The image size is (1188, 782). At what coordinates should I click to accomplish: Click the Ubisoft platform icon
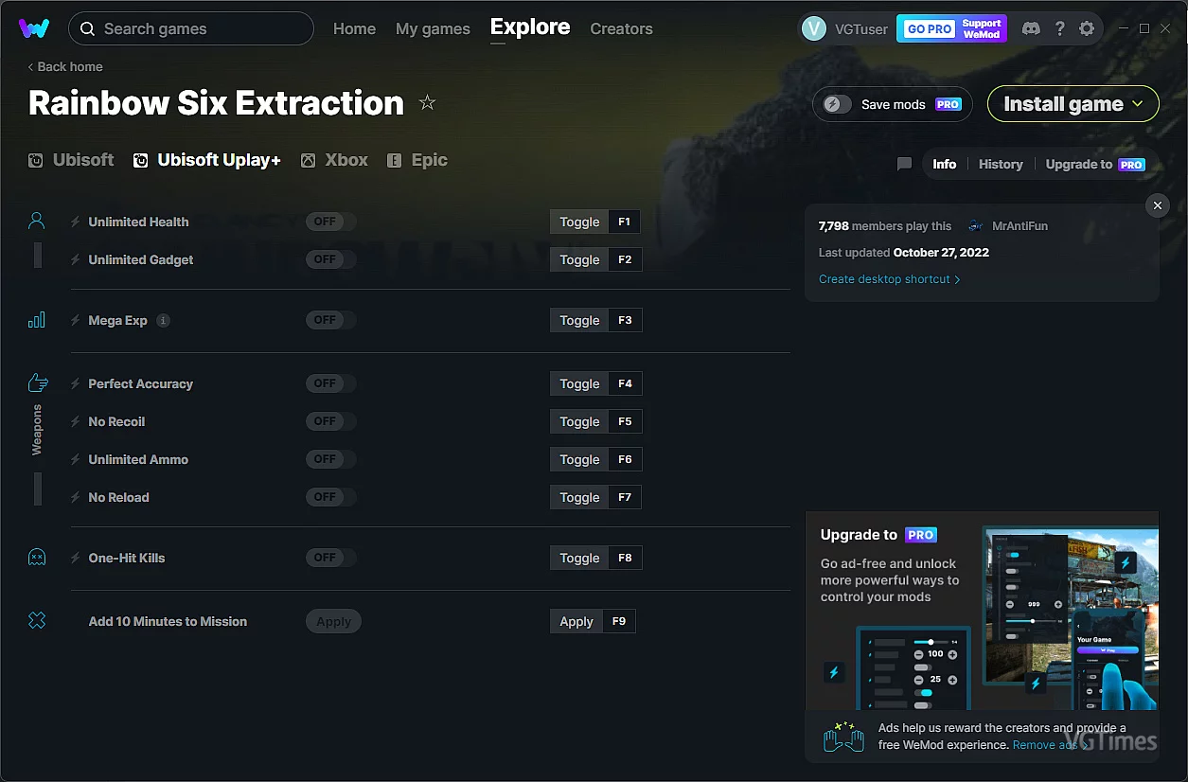click(35, 161)
